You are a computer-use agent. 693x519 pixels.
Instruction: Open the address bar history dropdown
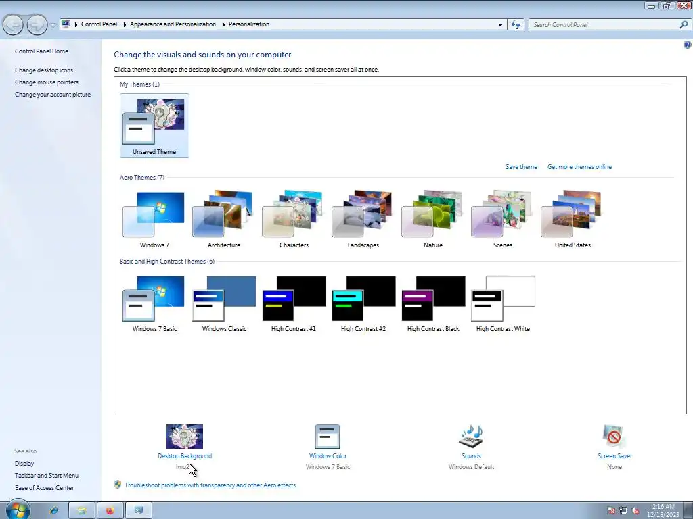point(500,25)
